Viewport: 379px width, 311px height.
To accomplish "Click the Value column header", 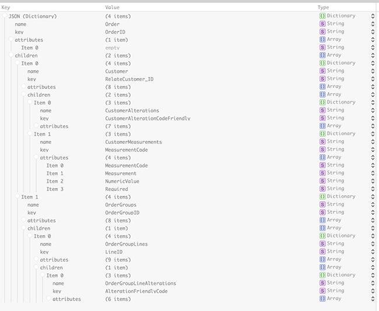I will pos(112,7).
